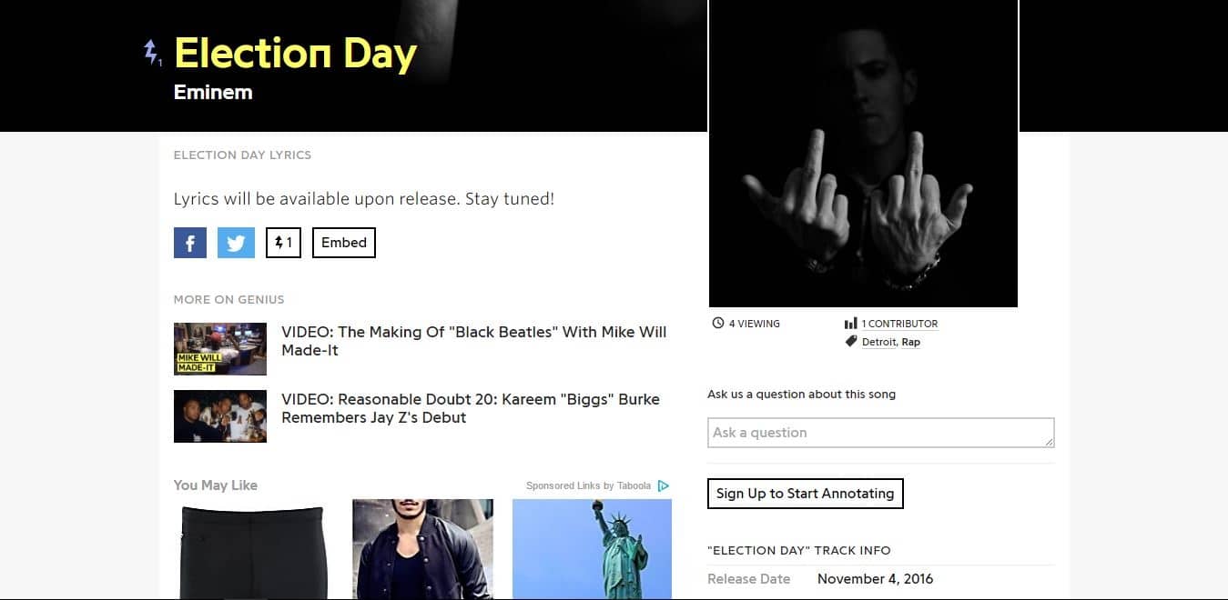Click Sign Up to Start Annotating
The image size is (1228, 600).
tap(806, 494)
